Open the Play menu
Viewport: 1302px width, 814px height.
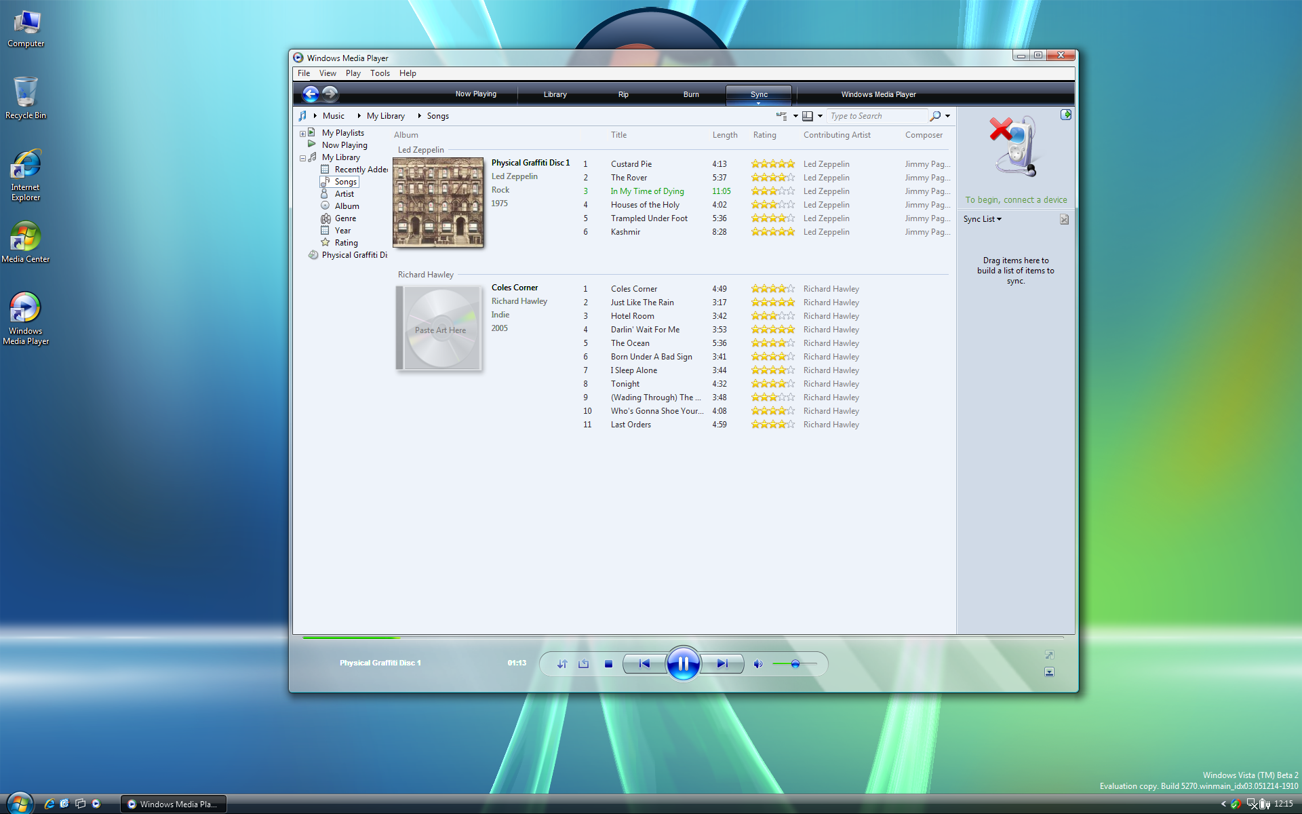[x=353, y=73]
